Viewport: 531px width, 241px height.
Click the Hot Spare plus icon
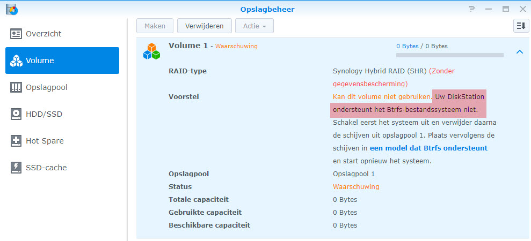[16, 141]
